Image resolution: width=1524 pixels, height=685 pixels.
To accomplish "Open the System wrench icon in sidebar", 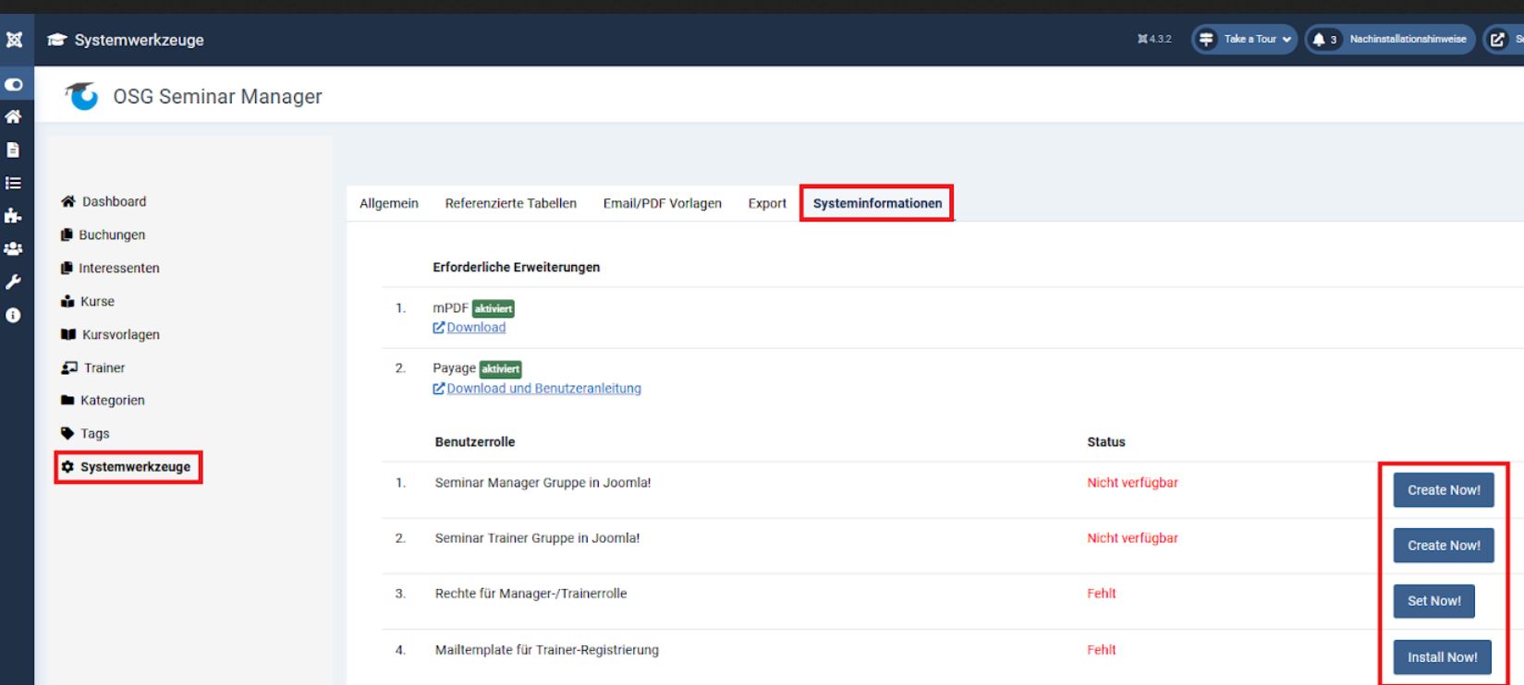I will coord(14,282).
